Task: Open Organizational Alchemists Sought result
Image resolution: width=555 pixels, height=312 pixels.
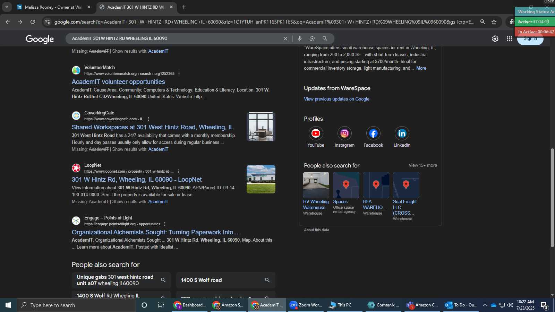Action: tap(156, 232)
